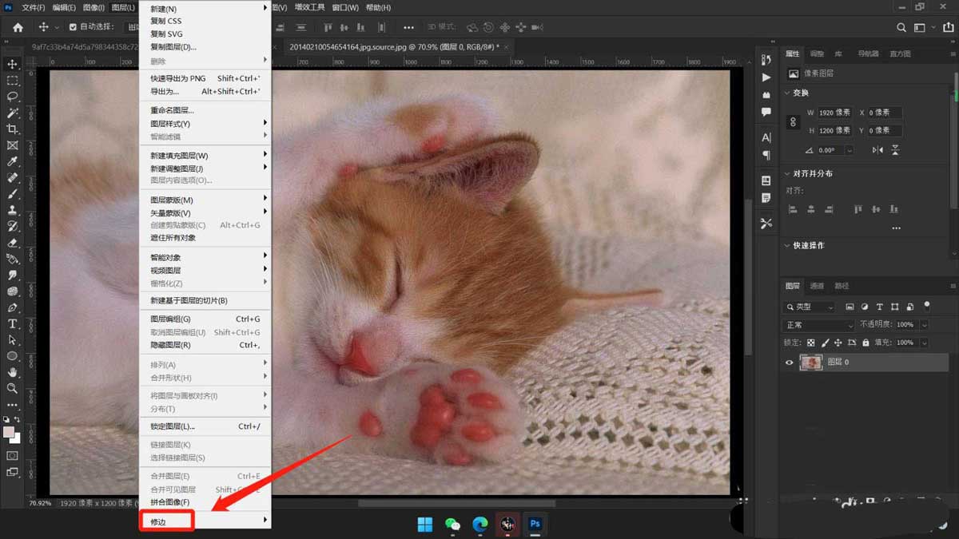Activate the Zoom magnifier tool

click(13, 388)
